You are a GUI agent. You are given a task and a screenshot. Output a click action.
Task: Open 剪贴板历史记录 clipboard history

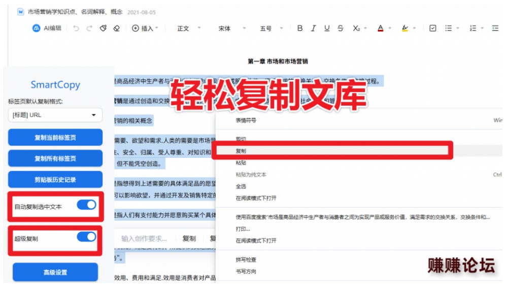[x=55, y=180]
